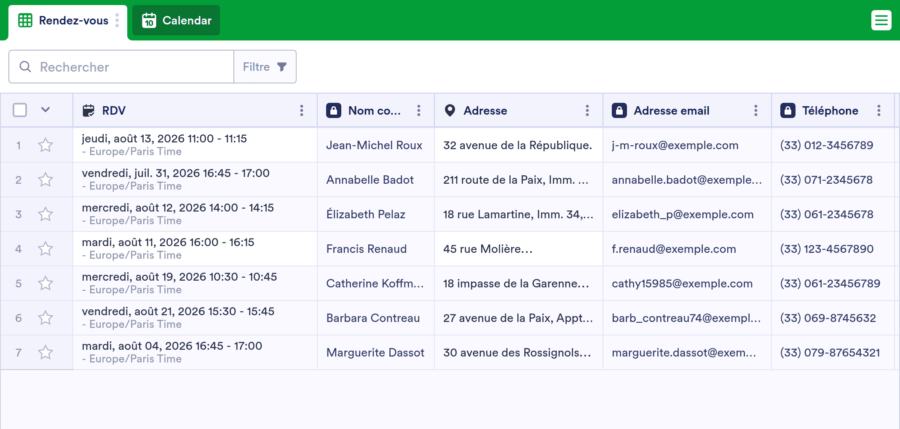Click row number 5 cell
900x429 pixels.
[x=19, y=283]
